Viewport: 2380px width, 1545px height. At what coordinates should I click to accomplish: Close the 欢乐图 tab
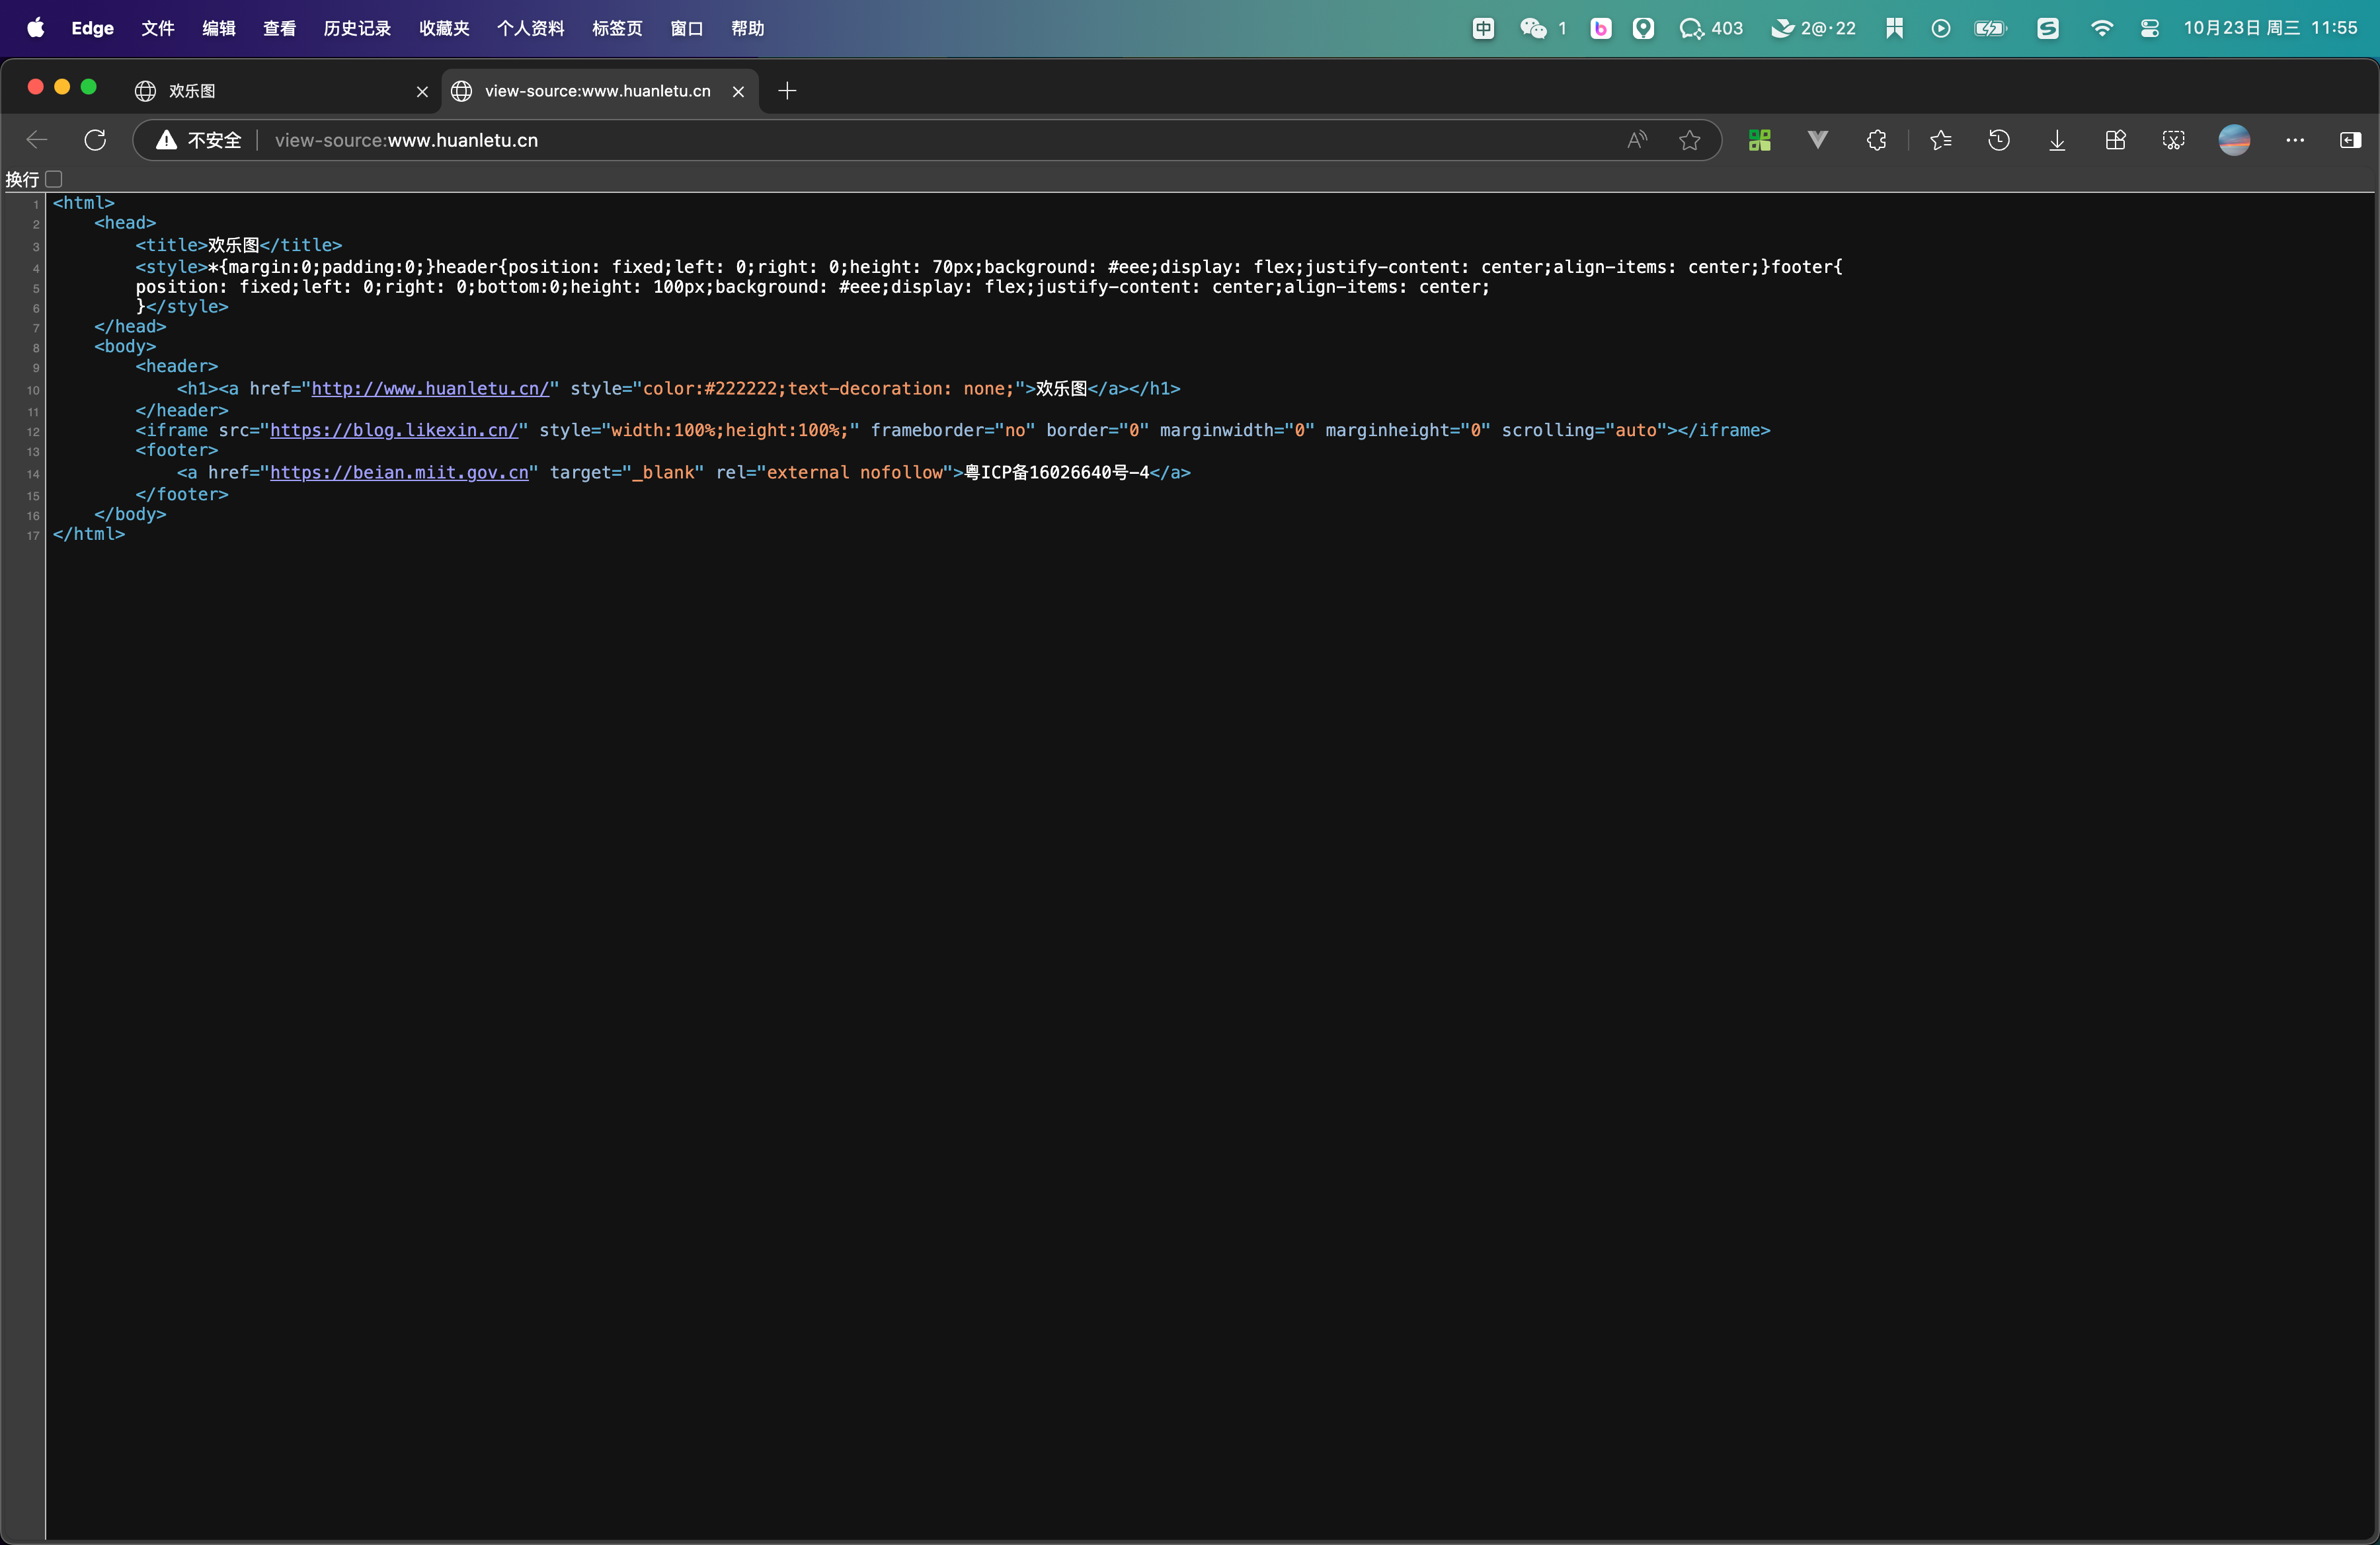[422, 91]
